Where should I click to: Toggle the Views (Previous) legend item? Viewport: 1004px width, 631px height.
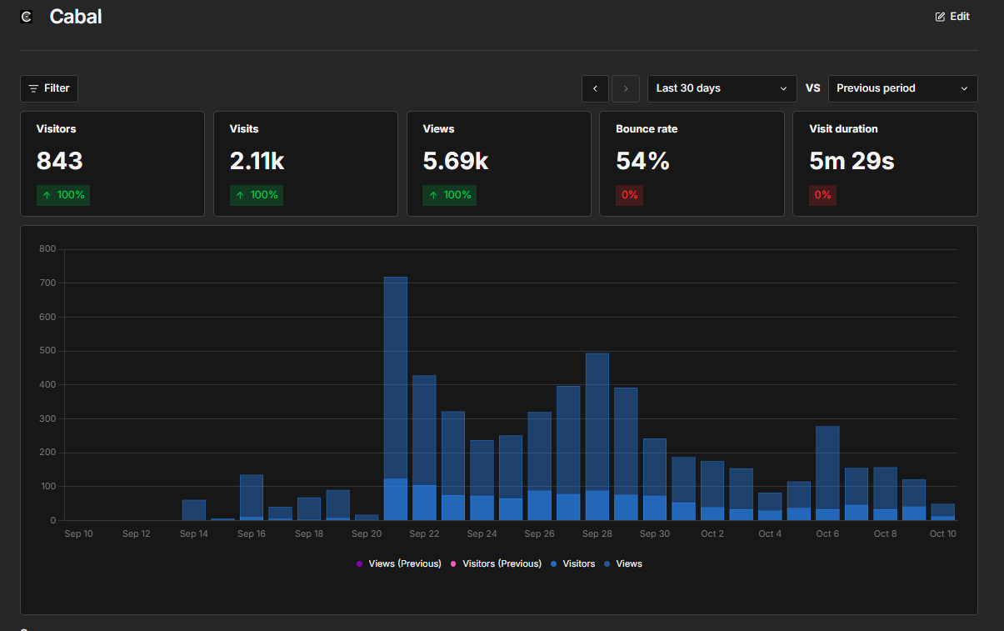(x=398, y=564)
